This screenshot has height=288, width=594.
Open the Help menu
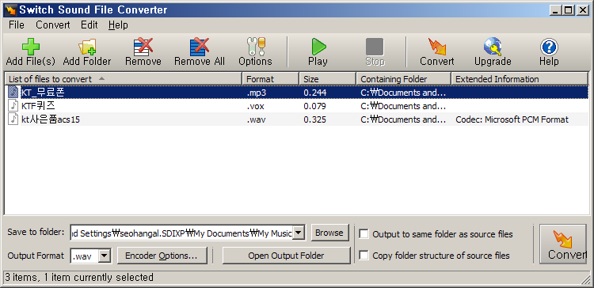(118, 25)
